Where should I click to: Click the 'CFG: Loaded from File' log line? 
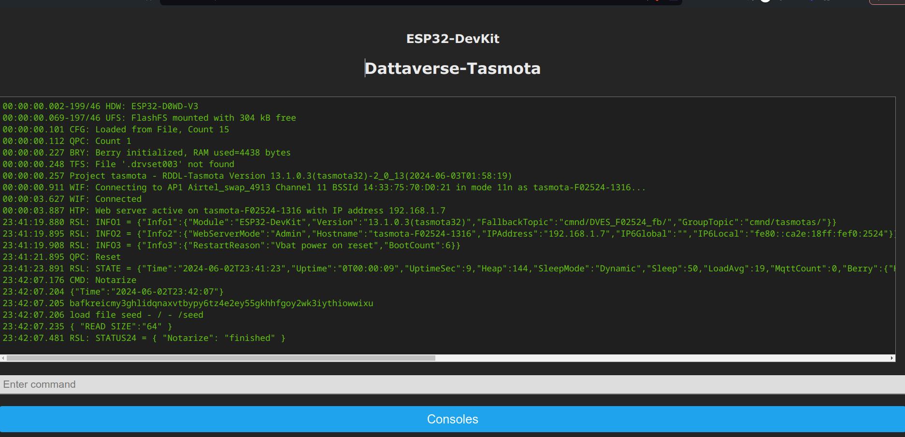click(116, 129)
